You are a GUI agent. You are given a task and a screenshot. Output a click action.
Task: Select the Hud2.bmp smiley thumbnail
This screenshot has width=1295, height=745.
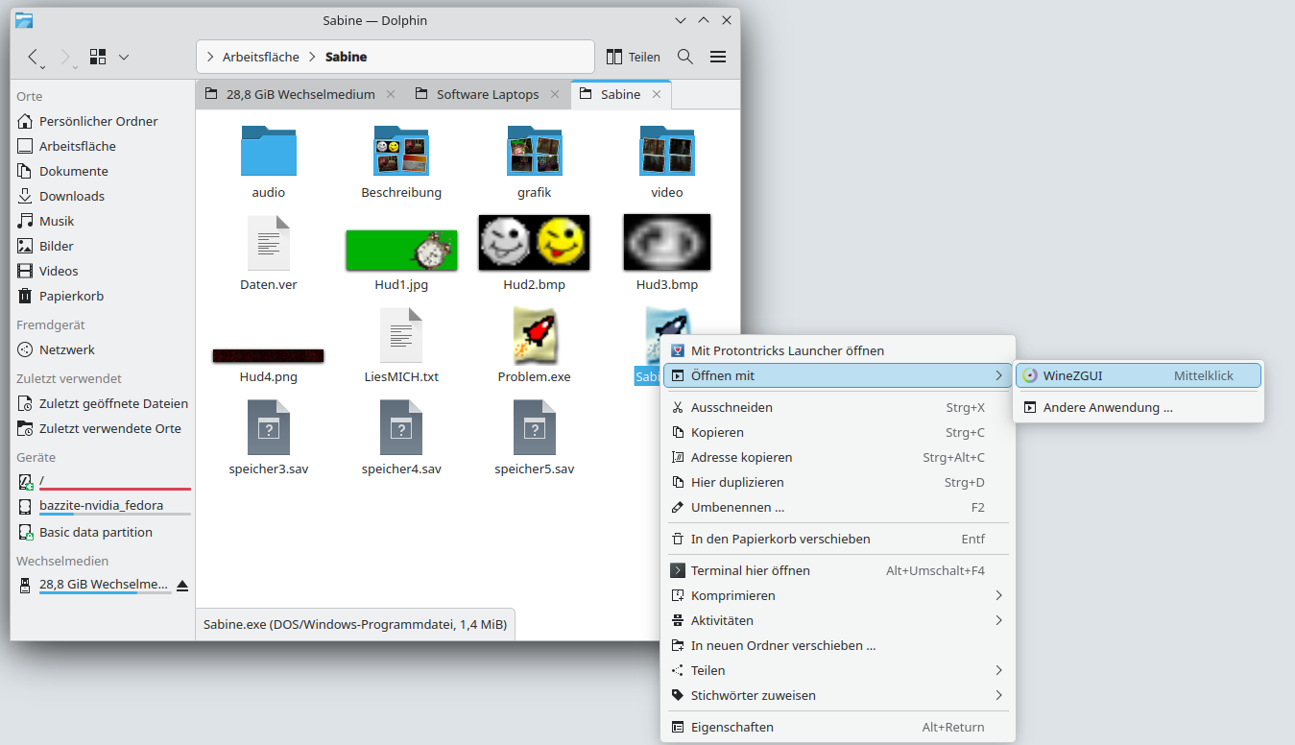(534, 242)
